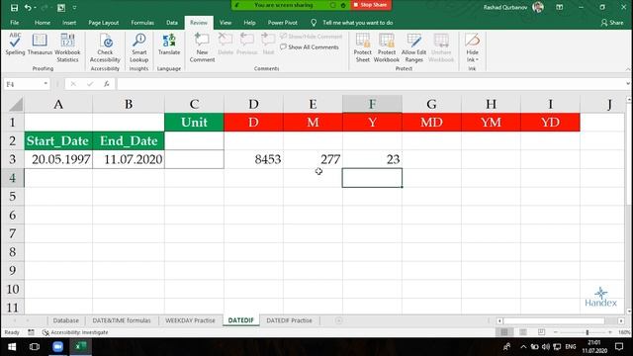Click cell containing 8453
This screenshot has height=356, width=633.
click(253, 159)
